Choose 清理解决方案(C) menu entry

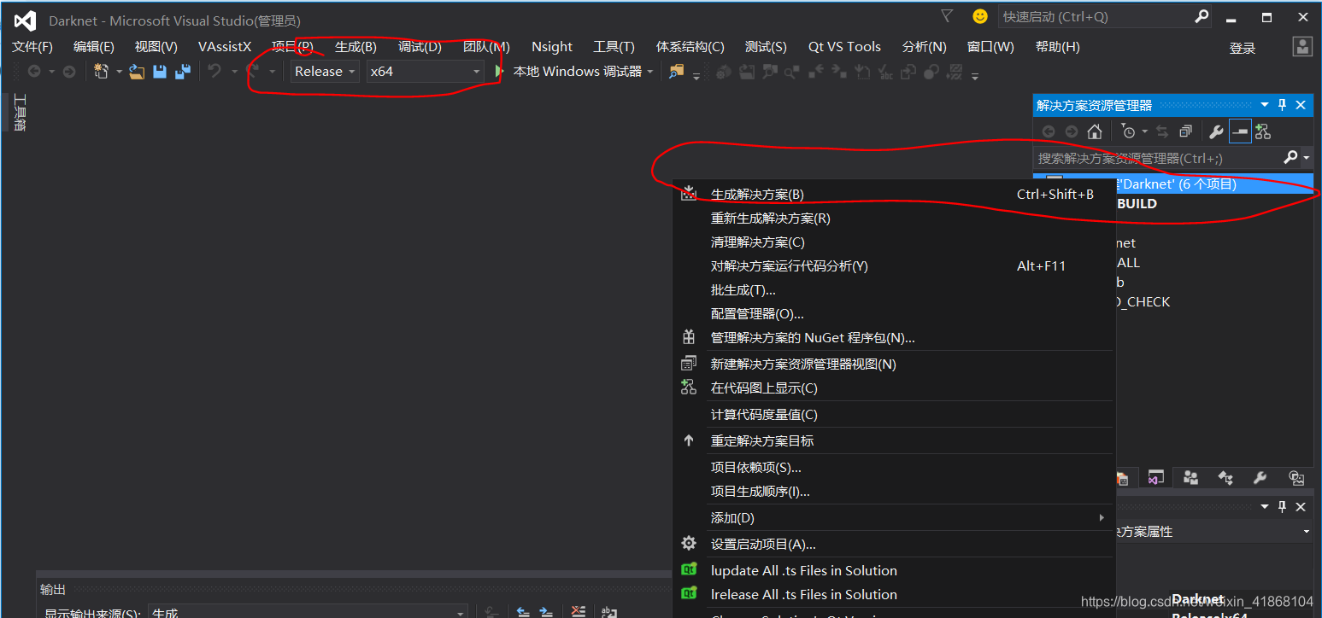(x=893, y=242)
